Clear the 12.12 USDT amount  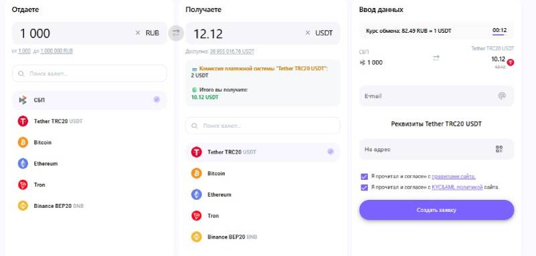click(x=308, y=33)
